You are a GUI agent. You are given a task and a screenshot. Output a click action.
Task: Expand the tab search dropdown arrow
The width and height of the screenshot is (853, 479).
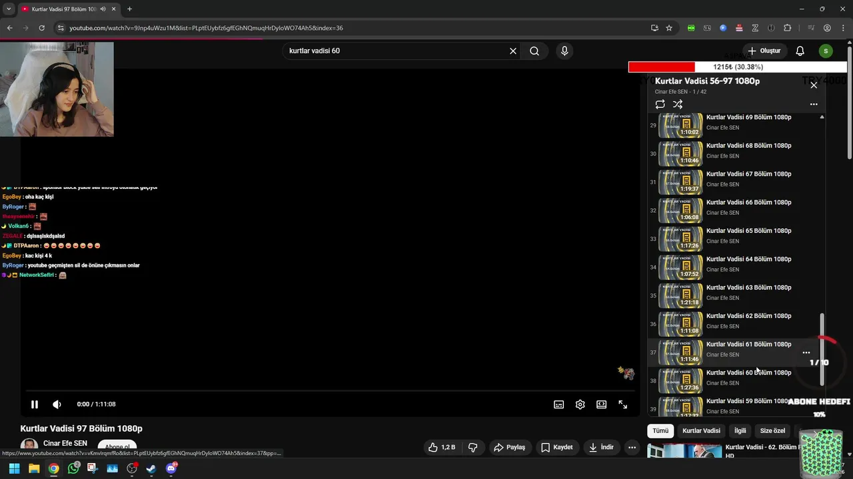[8, 9]
